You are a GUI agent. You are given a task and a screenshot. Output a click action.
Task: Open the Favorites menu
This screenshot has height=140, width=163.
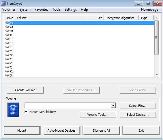[x=41, y=10]
